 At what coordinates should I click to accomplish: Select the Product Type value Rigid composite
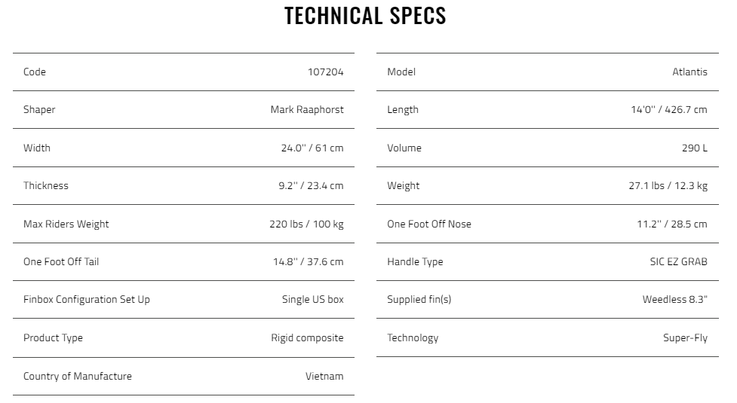point(307,337)
